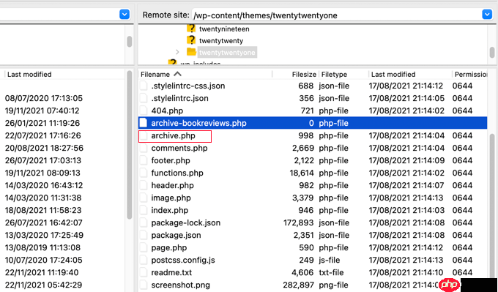Toggle the Filename sort arrow
The image size is (498, 292).
click(177, 74)
